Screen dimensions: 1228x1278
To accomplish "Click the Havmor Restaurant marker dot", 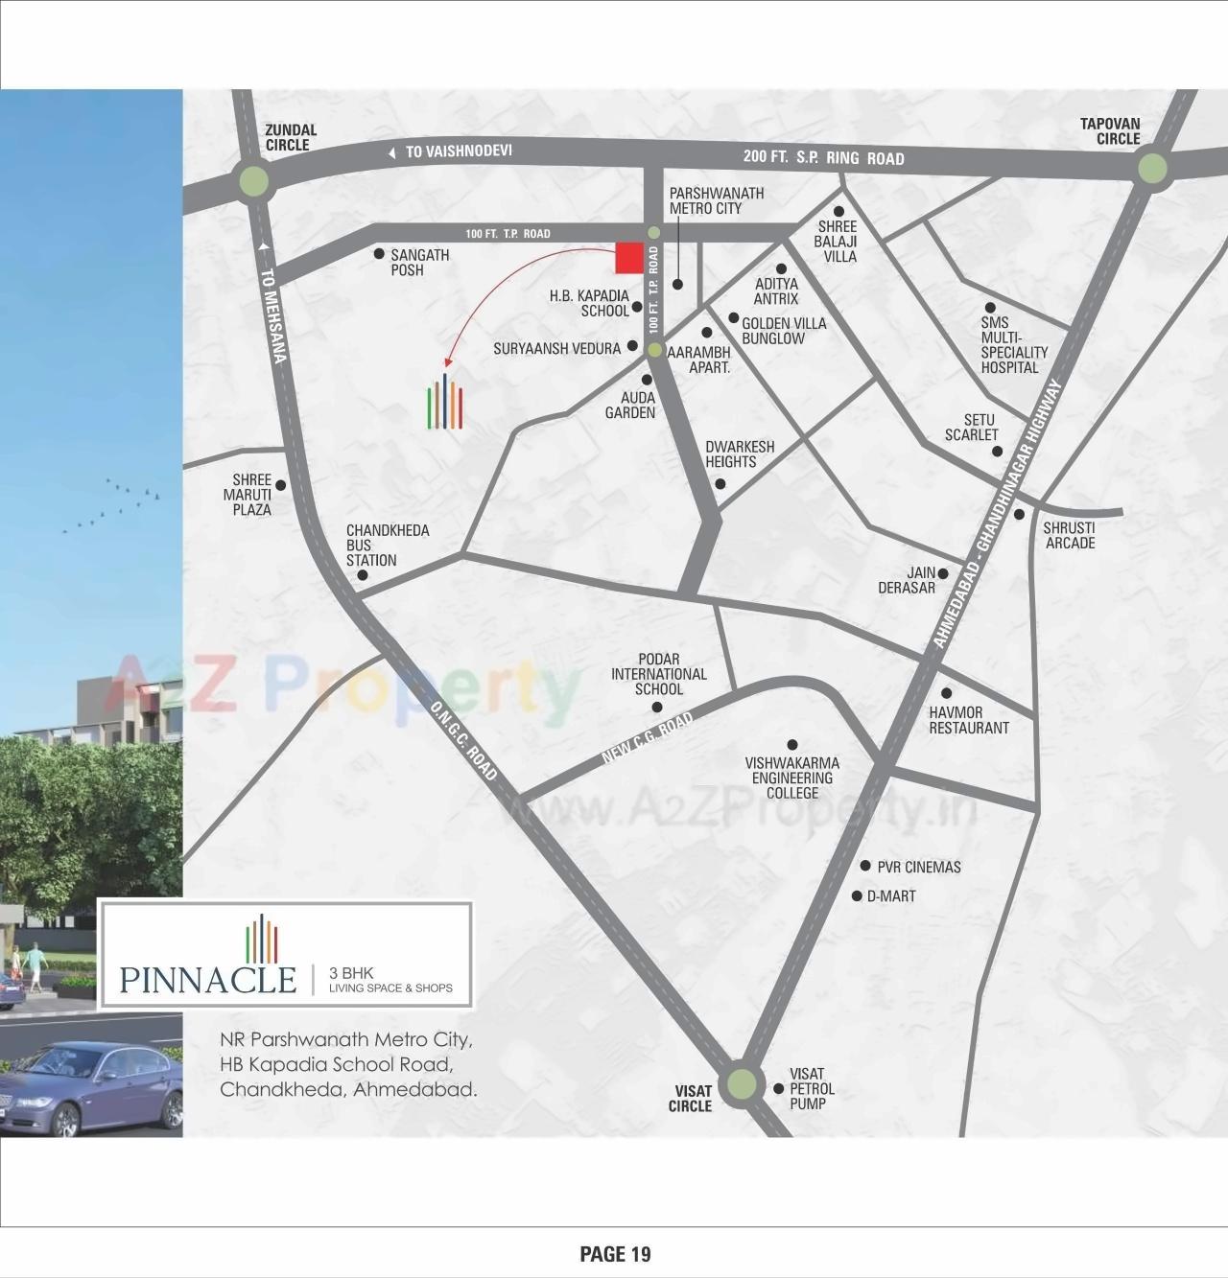I will (x=946, y=692).
